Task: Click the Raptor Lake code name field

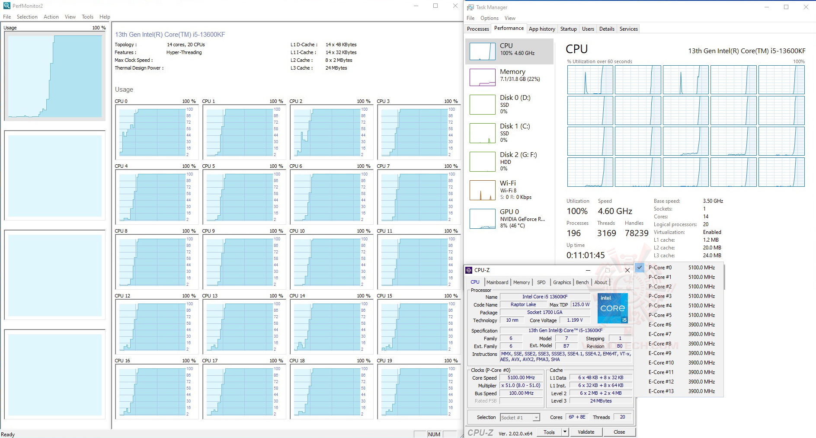Action: point(523,304)
